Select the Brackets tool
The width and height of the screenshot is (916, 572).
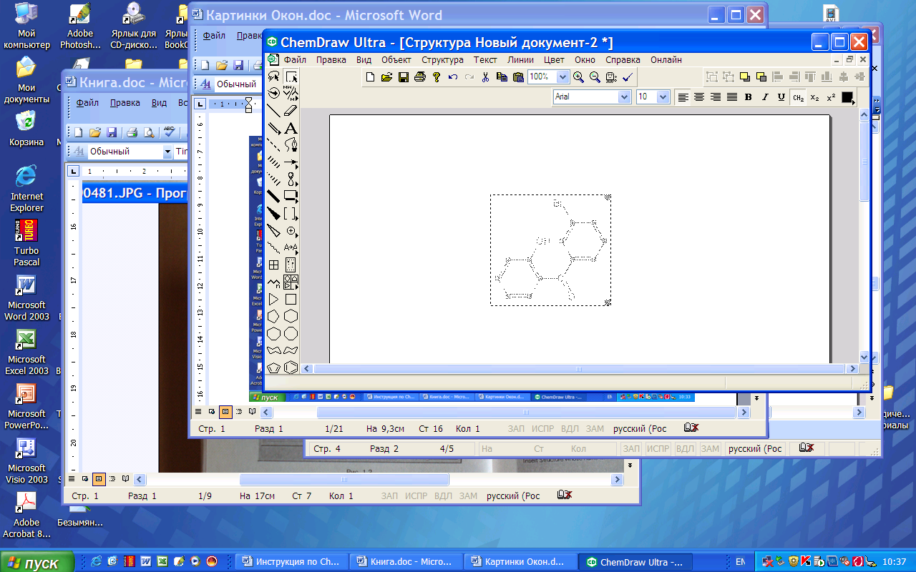click(291, 213)
